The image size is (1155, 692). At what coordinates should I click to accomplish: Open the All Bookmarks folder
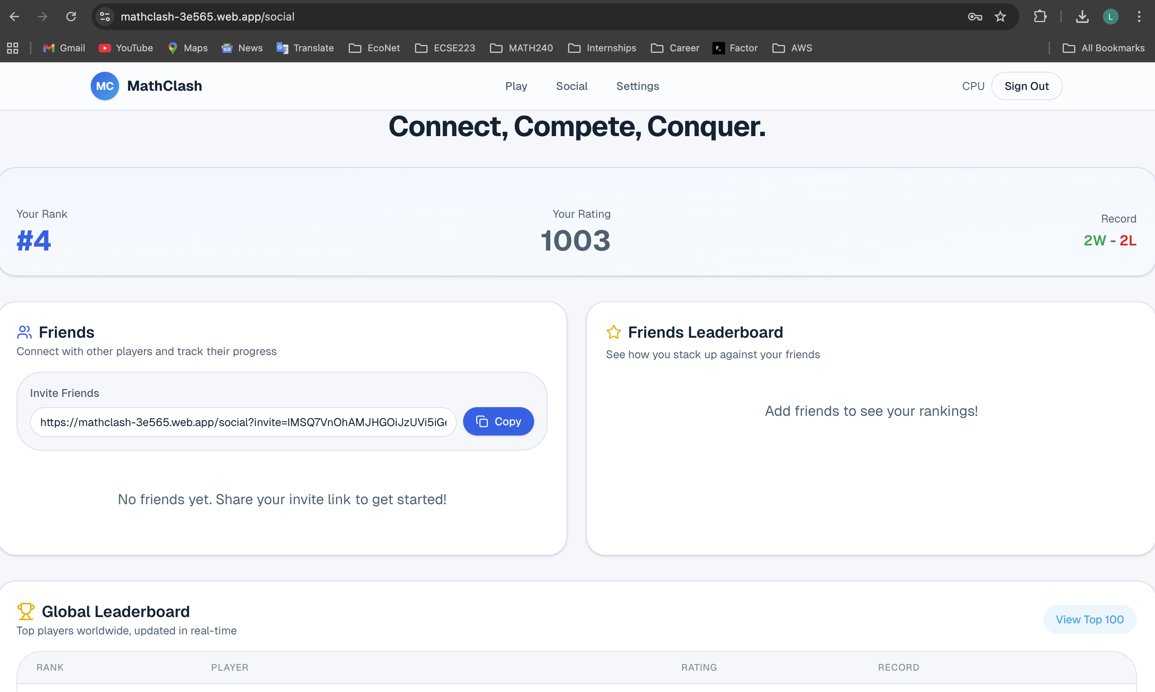click(1103, 48)
